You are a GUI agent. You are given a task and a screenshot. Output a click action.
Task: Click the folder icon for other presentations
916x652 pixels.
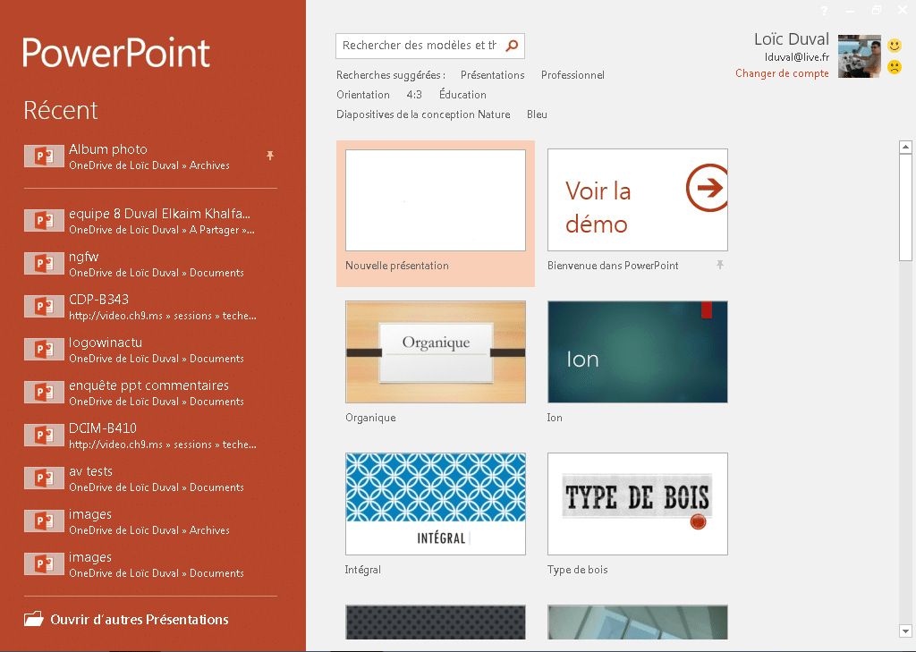coord(34,619)
